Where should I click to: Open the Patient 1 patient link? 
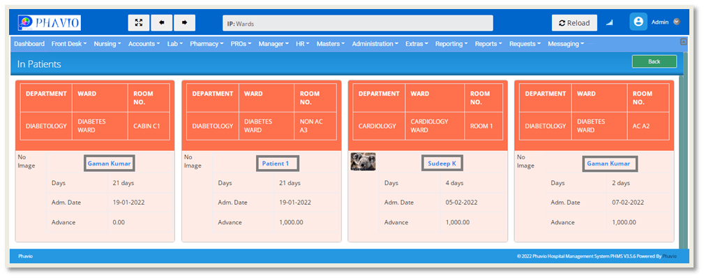[276, 163]
